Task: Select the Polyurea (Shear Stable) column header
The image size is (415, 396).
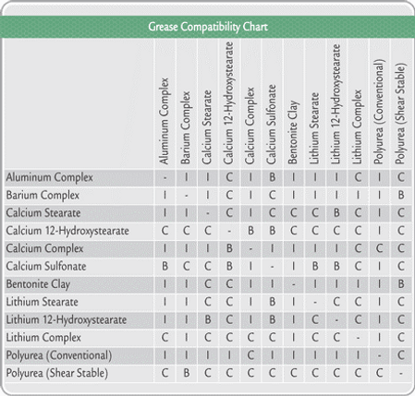Action: pos(400,114)
